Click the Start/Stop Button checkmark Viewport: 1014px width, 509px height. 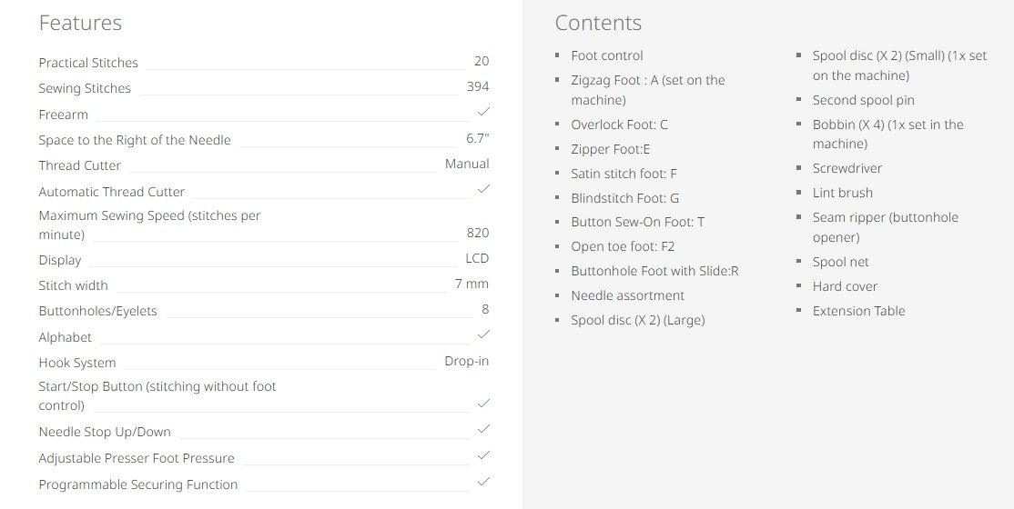[x=483, y=403]
